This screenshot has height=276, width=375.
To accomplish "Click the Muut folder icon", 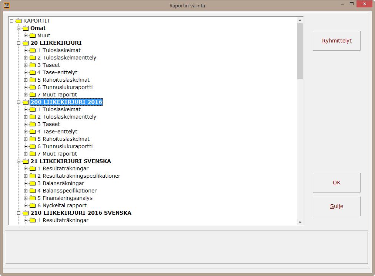I will pyautogui.click(x=33, y=36).
